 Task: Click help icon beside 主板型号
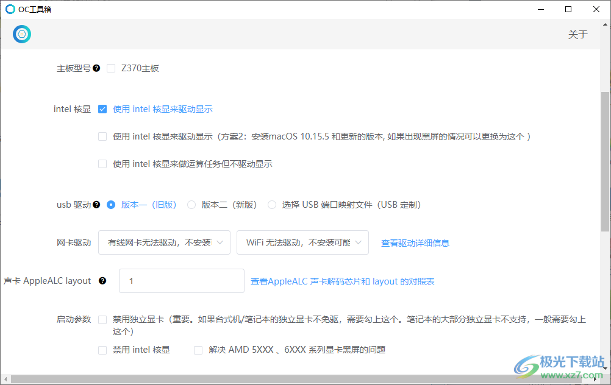click(96, 68)
